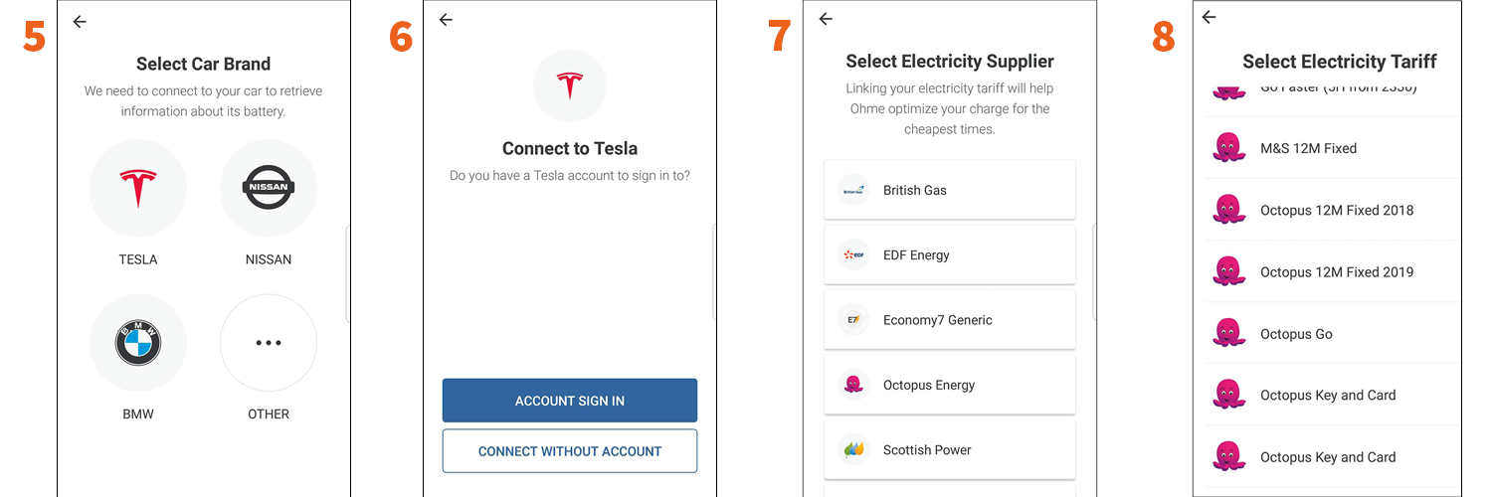Select Economy7 Generic supplier
Viewport: 1492px width, 497px height.
950,320
